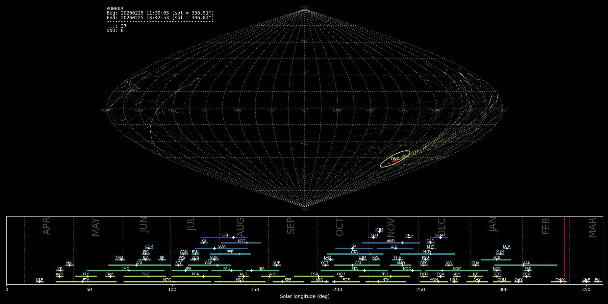The width and height of the screenshot is (608, 304).
Task: Click the DRA shower label in timeline
Action: (x=328, y=258)
